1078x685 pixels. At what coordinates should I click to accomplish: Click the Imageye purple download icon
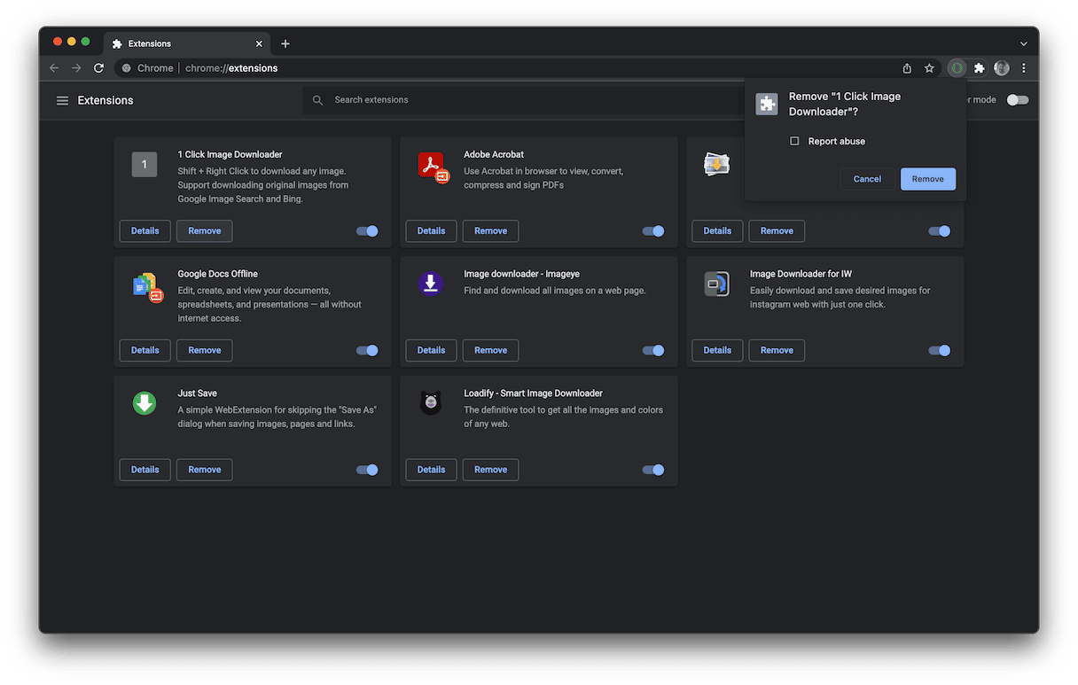[x=430, y=283]
